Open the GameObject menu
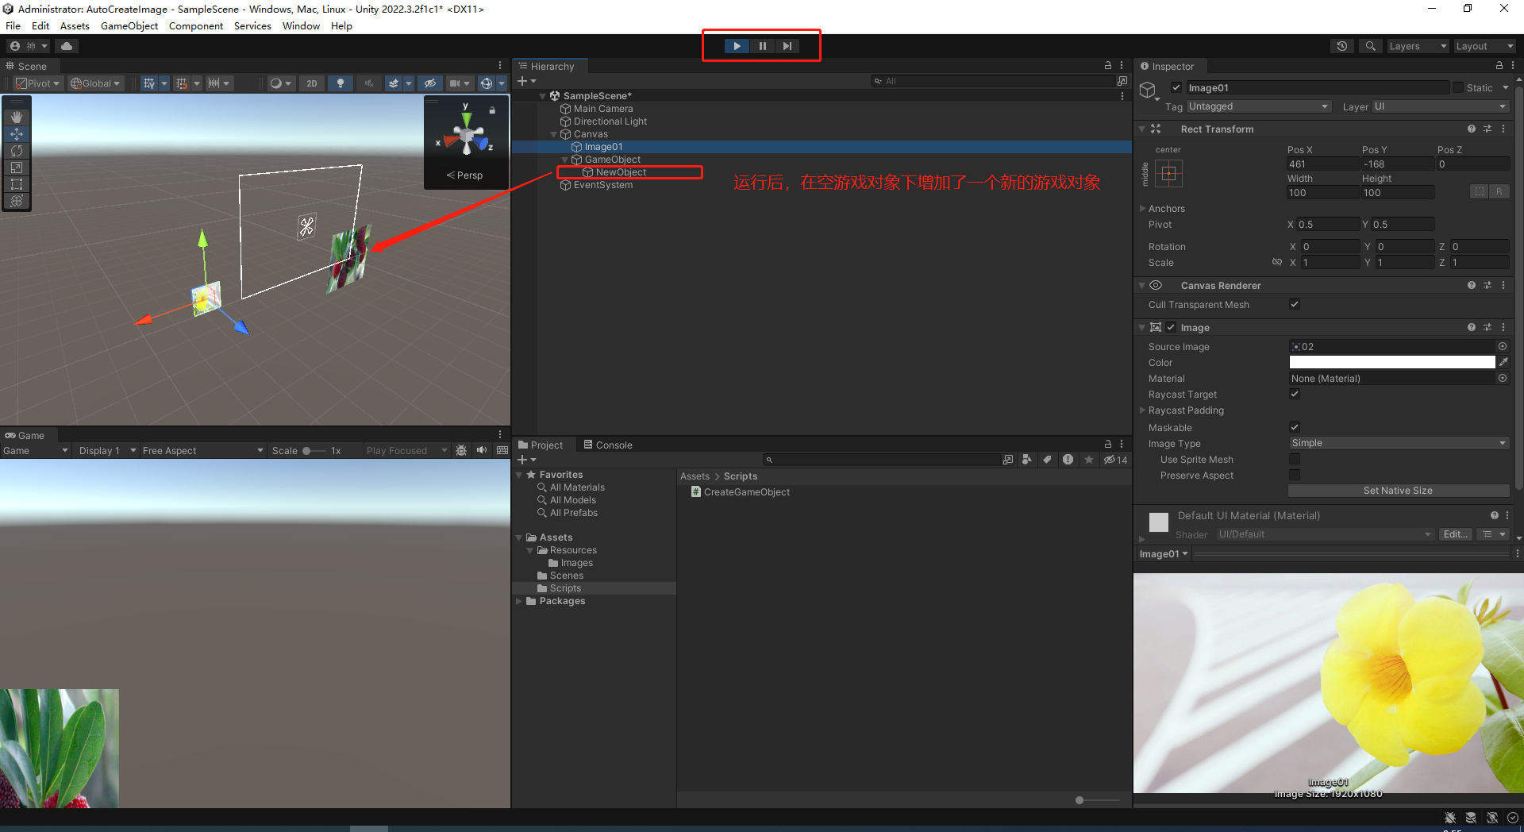 click(129, 25)
